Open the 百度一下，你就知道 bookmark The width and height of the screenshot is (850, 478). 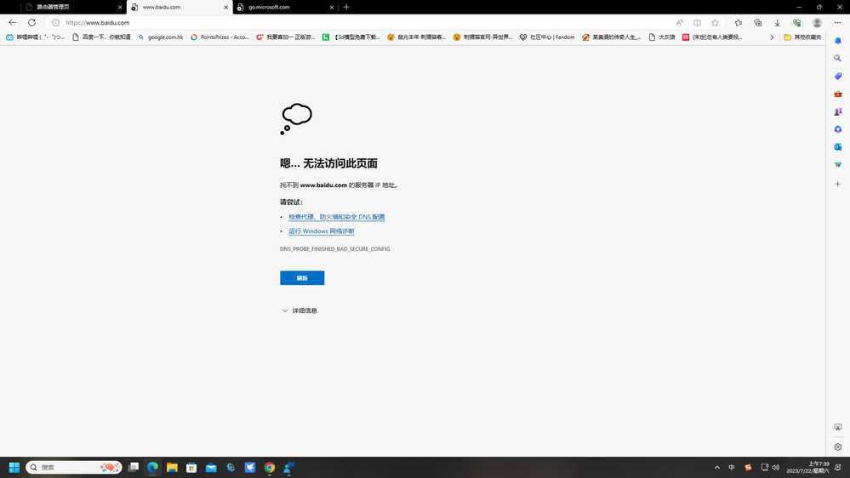coord(101,37)
